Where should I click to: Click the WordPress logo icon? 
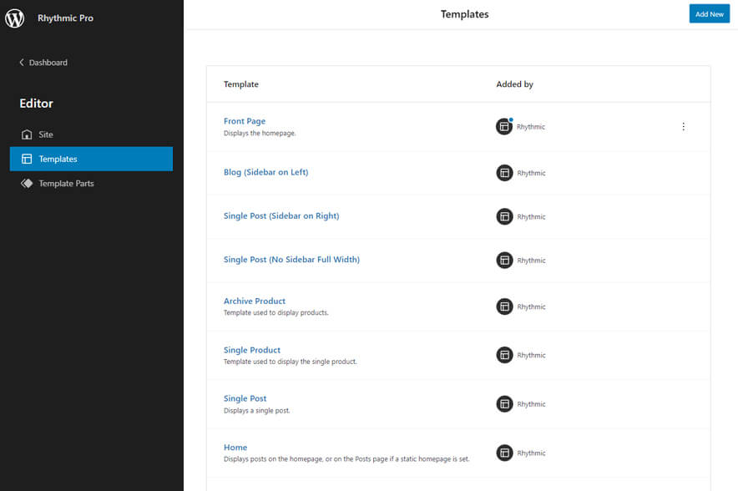(x=15, y=18)
